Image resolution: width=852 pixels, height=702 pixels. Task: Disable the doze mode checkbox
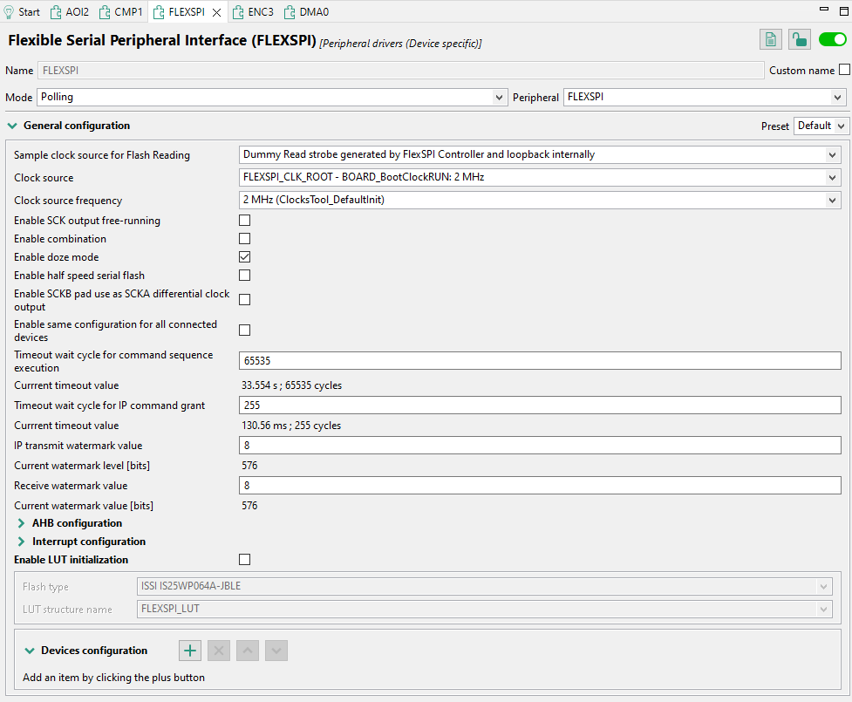(x=245, y=257)
